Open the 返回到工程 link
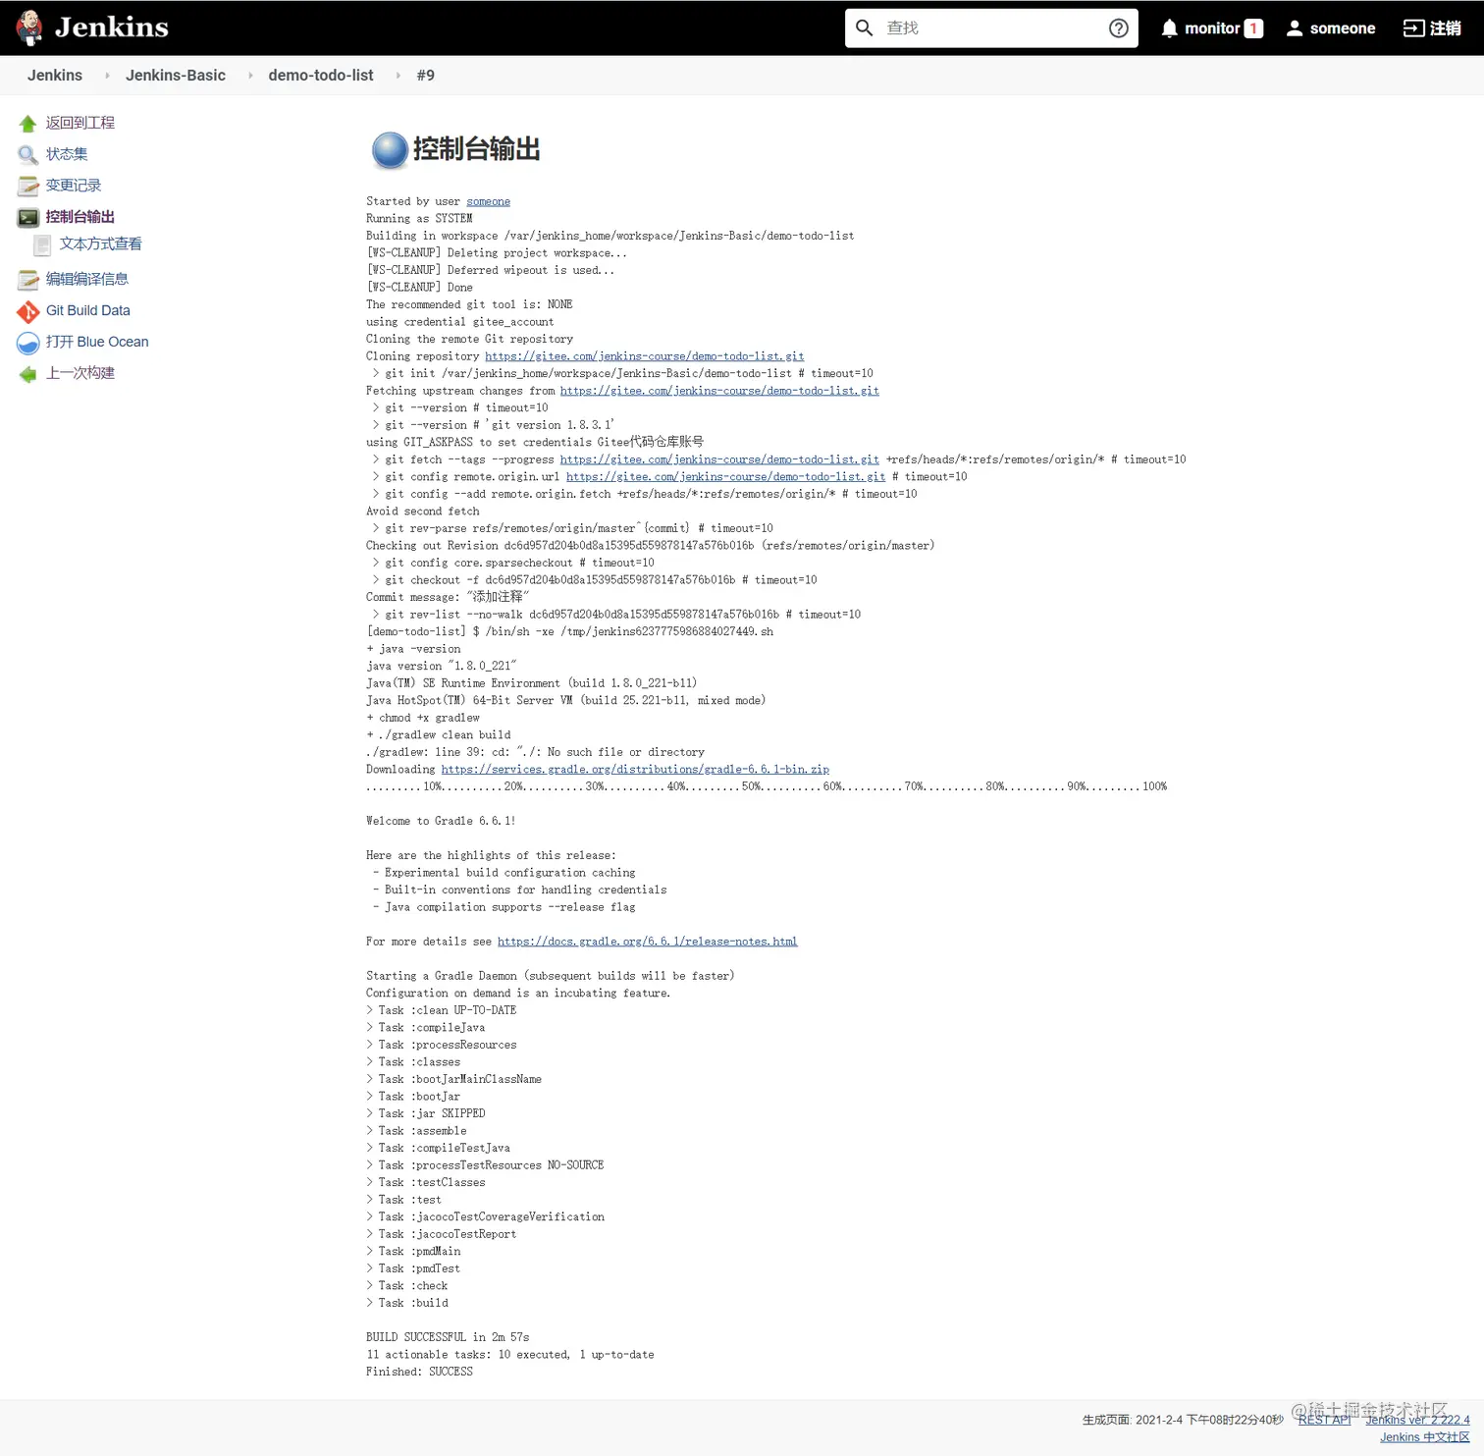The height and width of the screenshot is (1456, 1484). (80, 123)
